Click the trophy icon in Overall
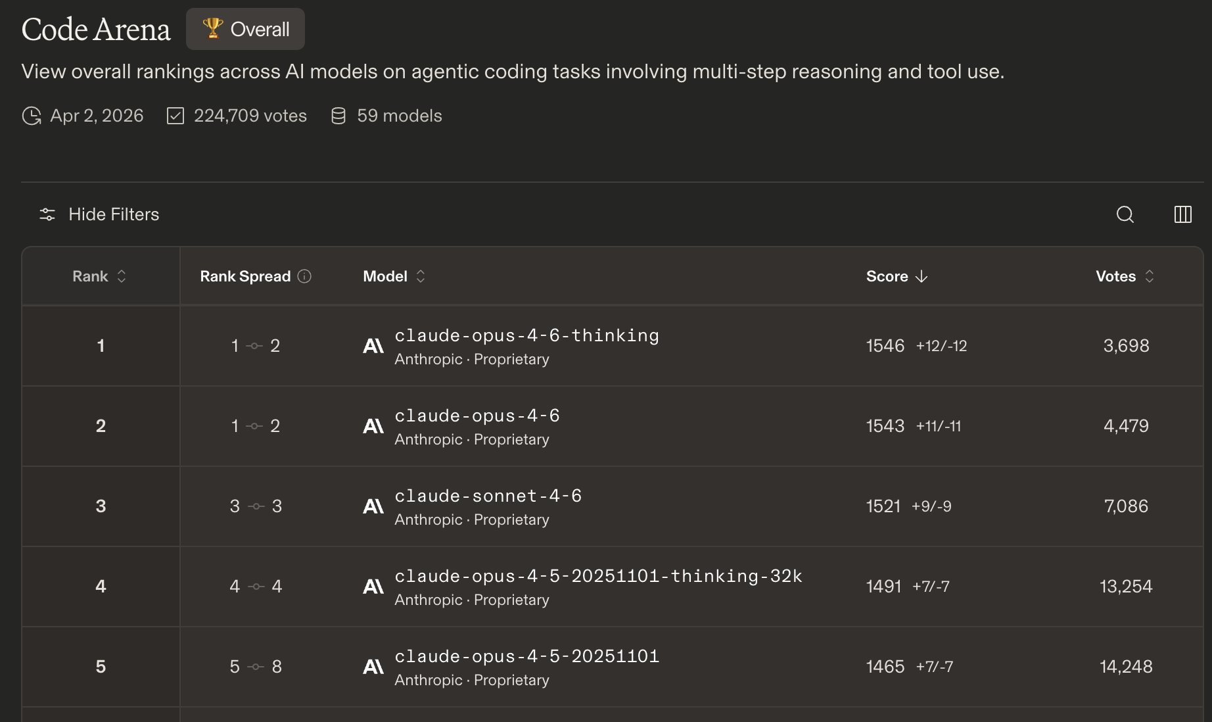 coord(212,28)
